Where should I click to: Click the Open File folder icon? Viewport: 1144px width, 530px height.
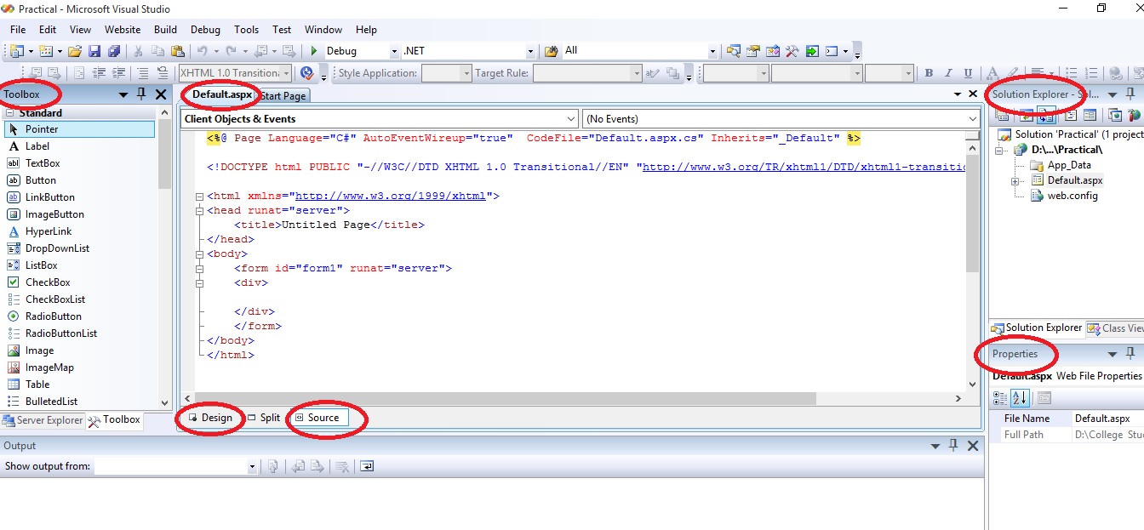(75, 51)
